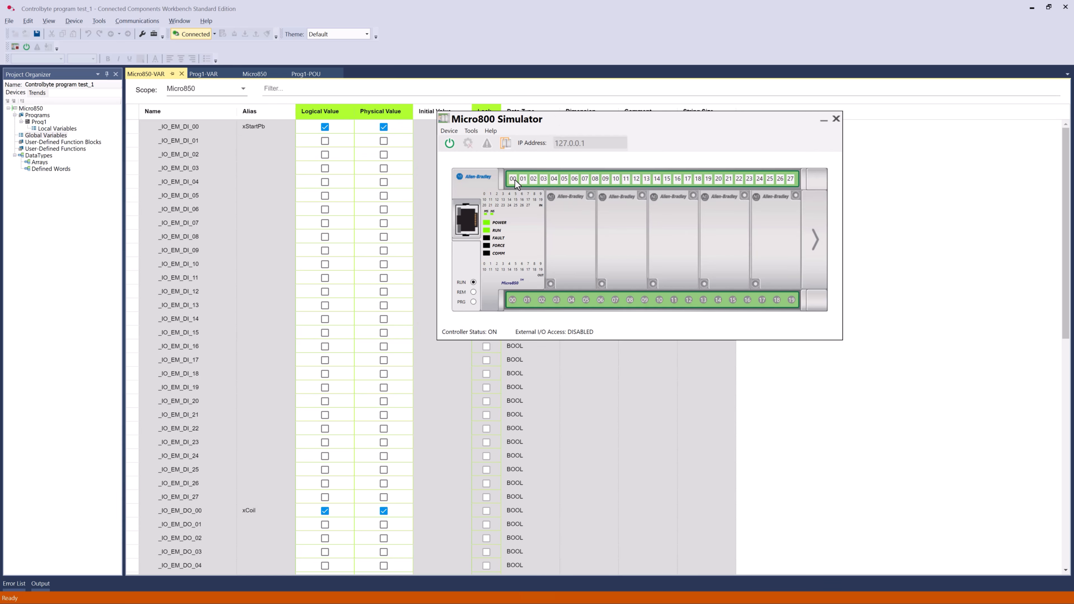
Task: Collapse the DataTypes tree node
Action: click(15, 155)
